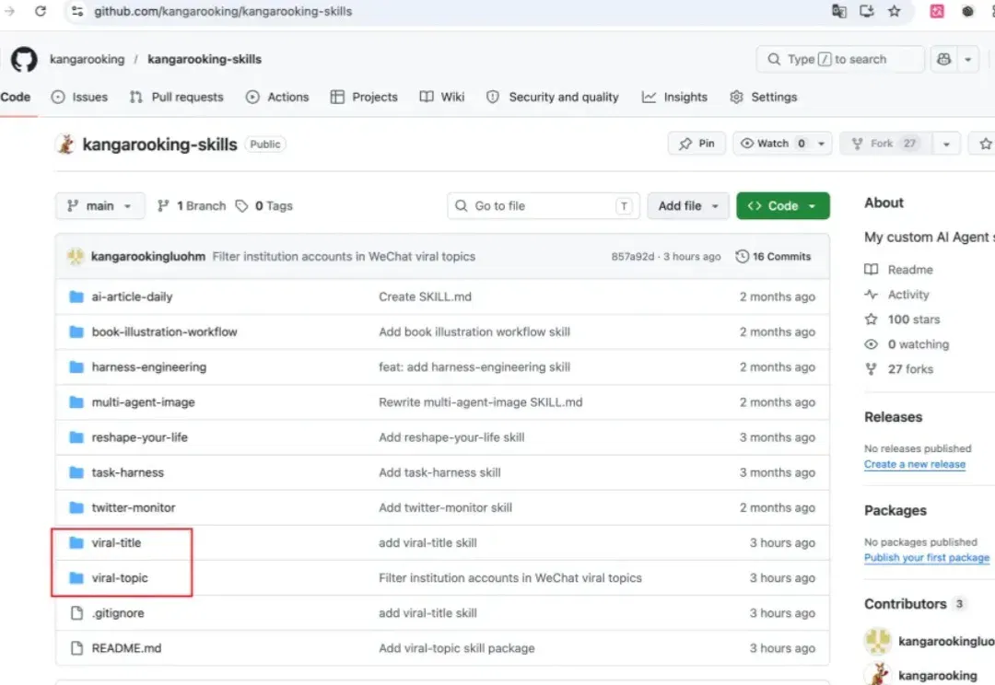995x685 pixels.
Task: Open the ai-article-daily folder
Action: click(x=132, y=296)
